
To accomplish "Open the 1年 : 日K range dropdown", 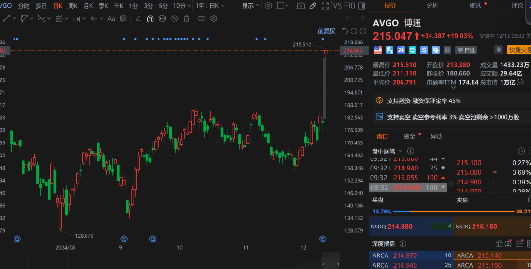I will tap(210, 6).
